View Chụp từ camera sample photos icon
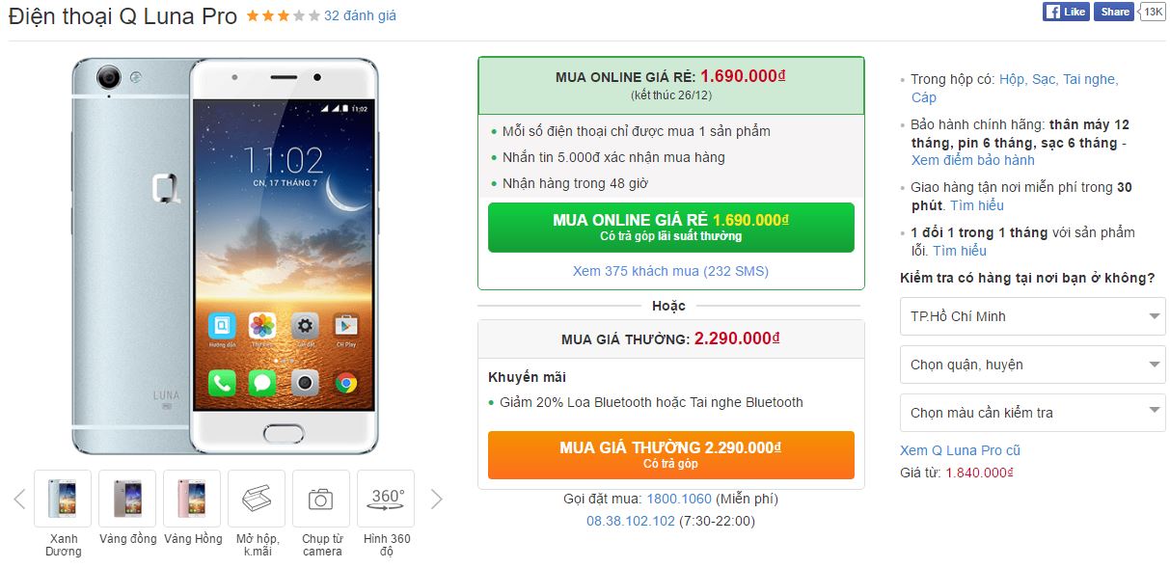 click(x=321, y=499)
